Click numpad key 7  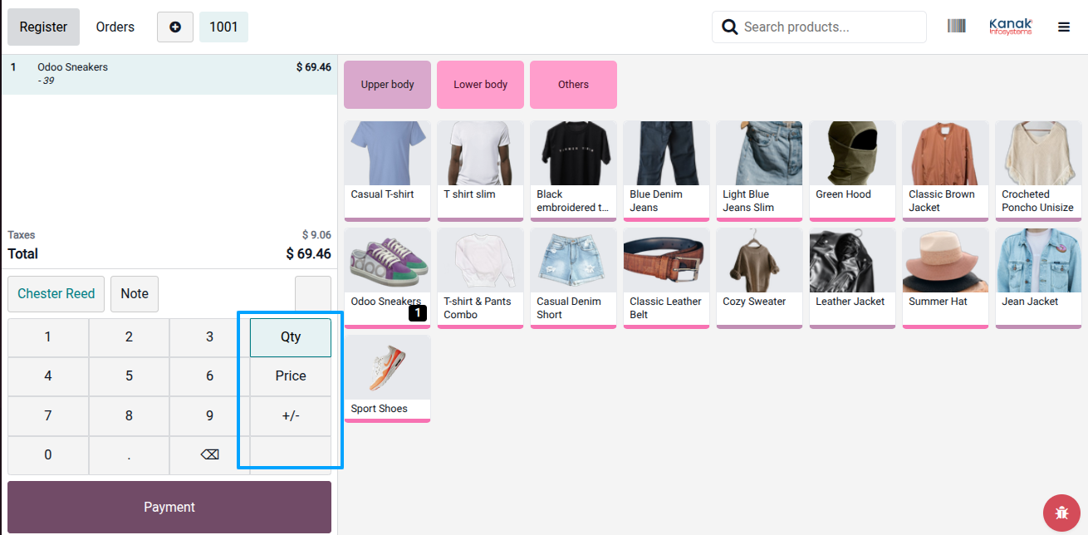pyautogui.click(x=48, y=415)
